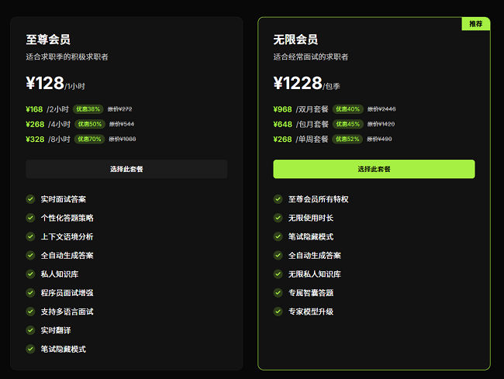The image size is (504, 379).
Task: Click the checkmark icon beside 专家模型升级
Action: [x=278, y=312]
